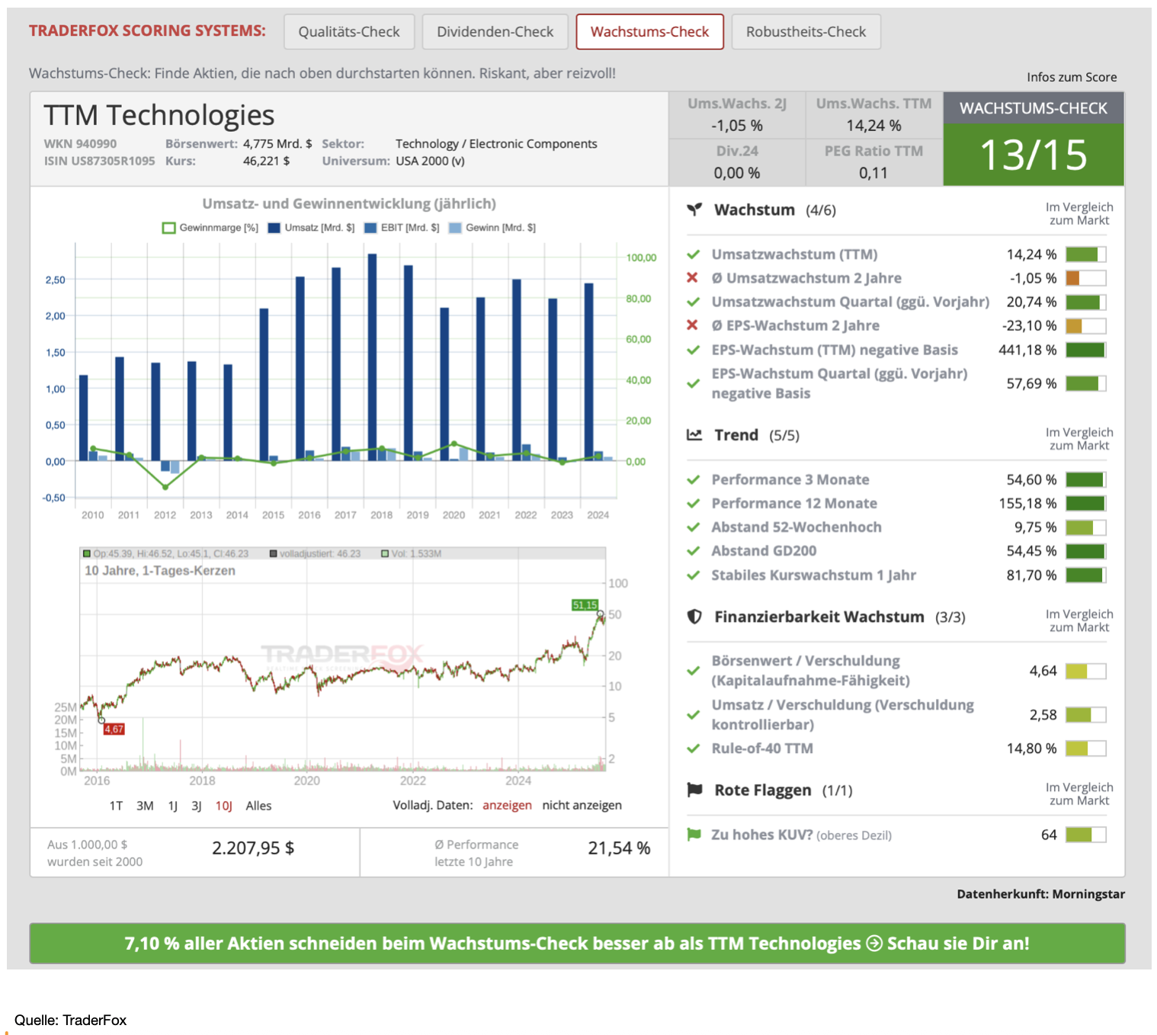Click the 13/15 Wachstums-Check score

pyautogui.click(x=1034, y=155)
